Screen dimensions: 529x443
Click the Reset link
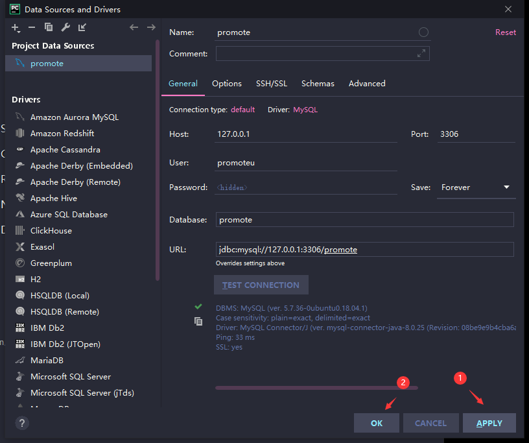(x=506, y=32)
